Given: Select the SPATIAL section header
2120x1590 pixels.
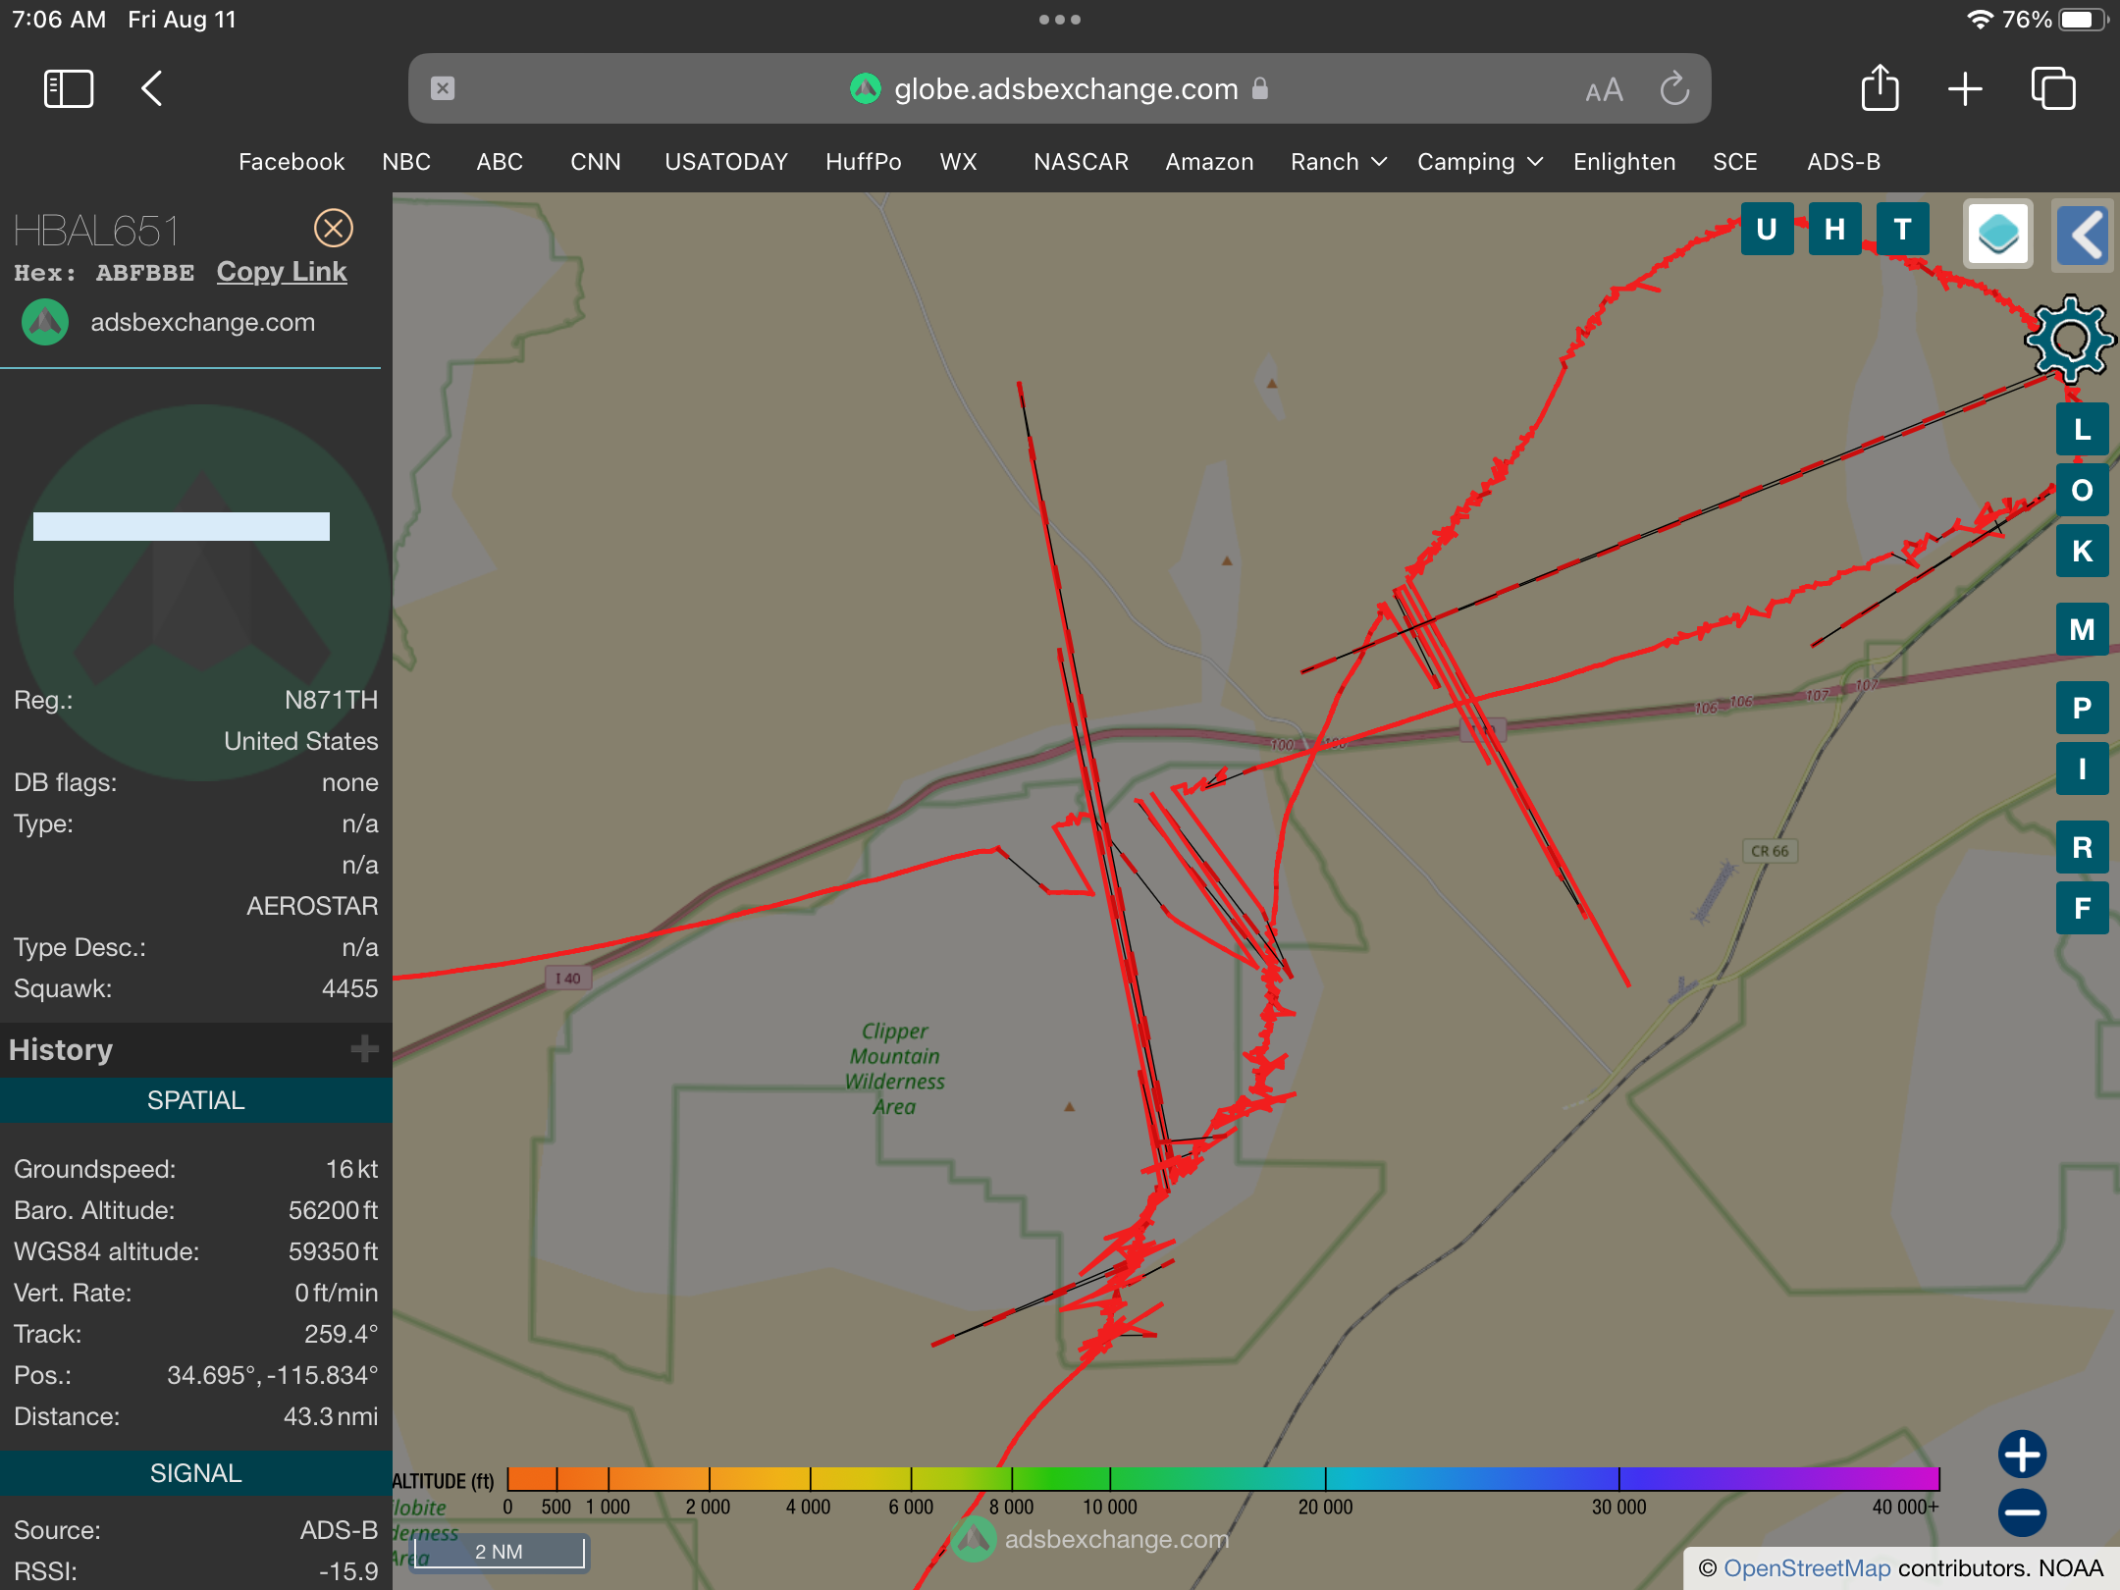Looking at the screenshot, I should [x=196, y=1100].
